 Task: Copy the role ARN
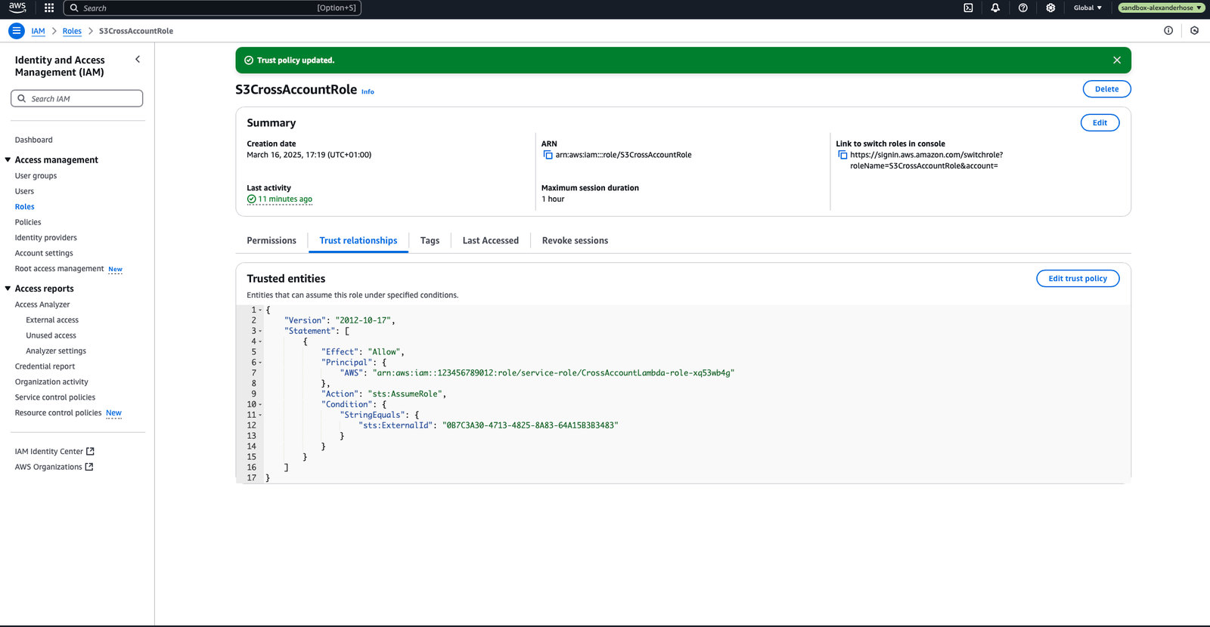pos(548,155)
